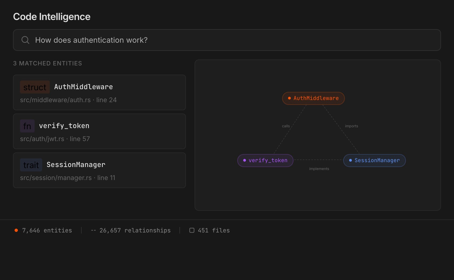Click the files square icon
Screen dimensions: 454x280
[x=192, y=230]
